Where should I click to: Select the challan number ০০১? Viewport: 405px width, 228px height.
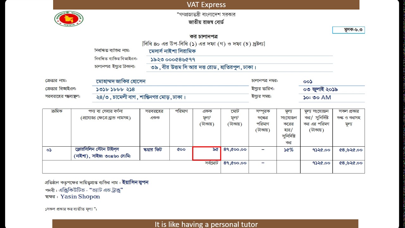308,82
